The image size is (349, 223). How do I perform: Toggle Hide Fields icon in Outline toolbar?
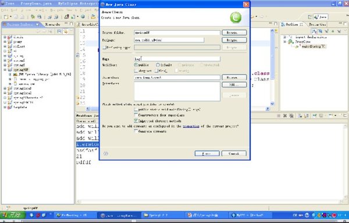(320, 31)
